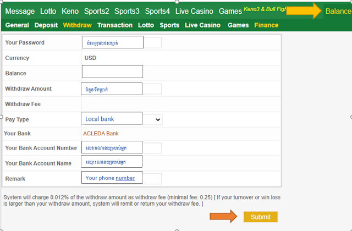Select the Withdraw tab
The height and width of the screenshot is (231, 352).
pos(77,25)
